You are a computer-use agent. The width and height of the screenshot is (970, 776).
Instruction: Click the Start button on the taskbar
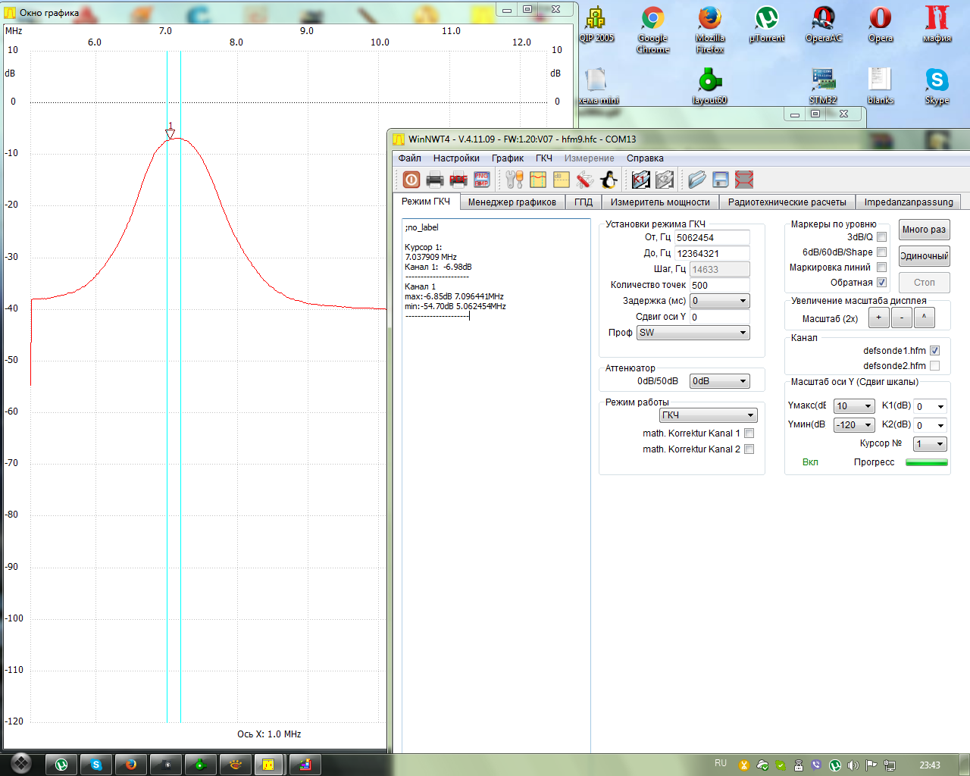click(20, 763)
